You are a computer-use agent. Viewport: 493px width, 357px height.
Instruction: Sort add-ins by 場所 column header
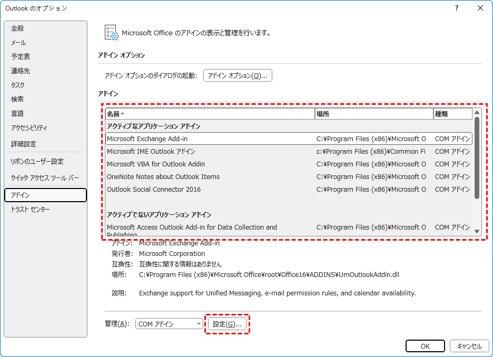point(374,114)
